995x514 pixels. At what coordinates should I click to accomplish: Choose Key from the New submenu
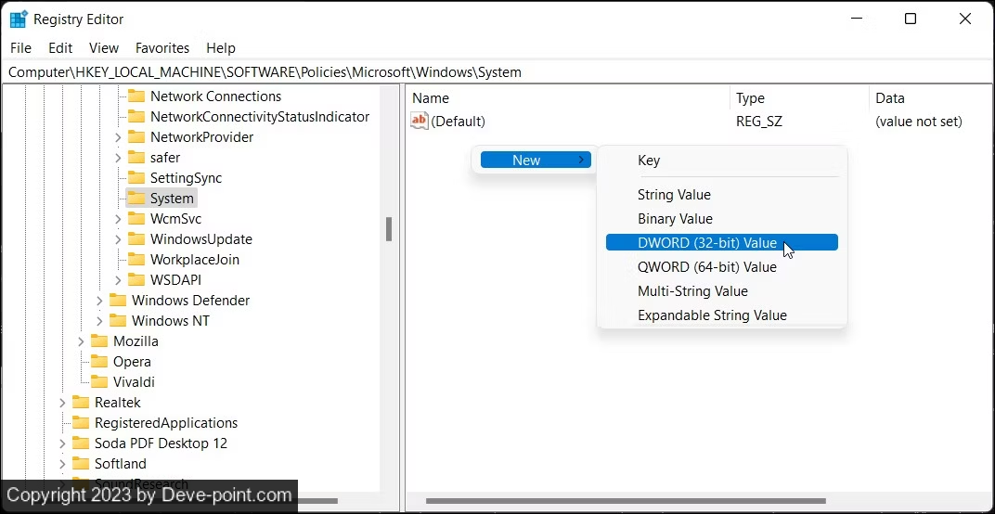point(721,161)
